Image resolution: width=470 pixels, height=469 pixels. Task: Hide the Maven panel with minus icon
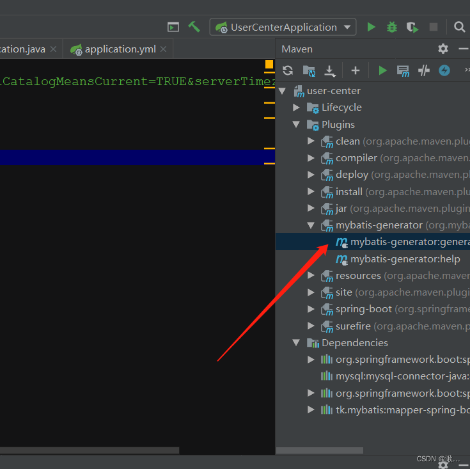point(464,49)
